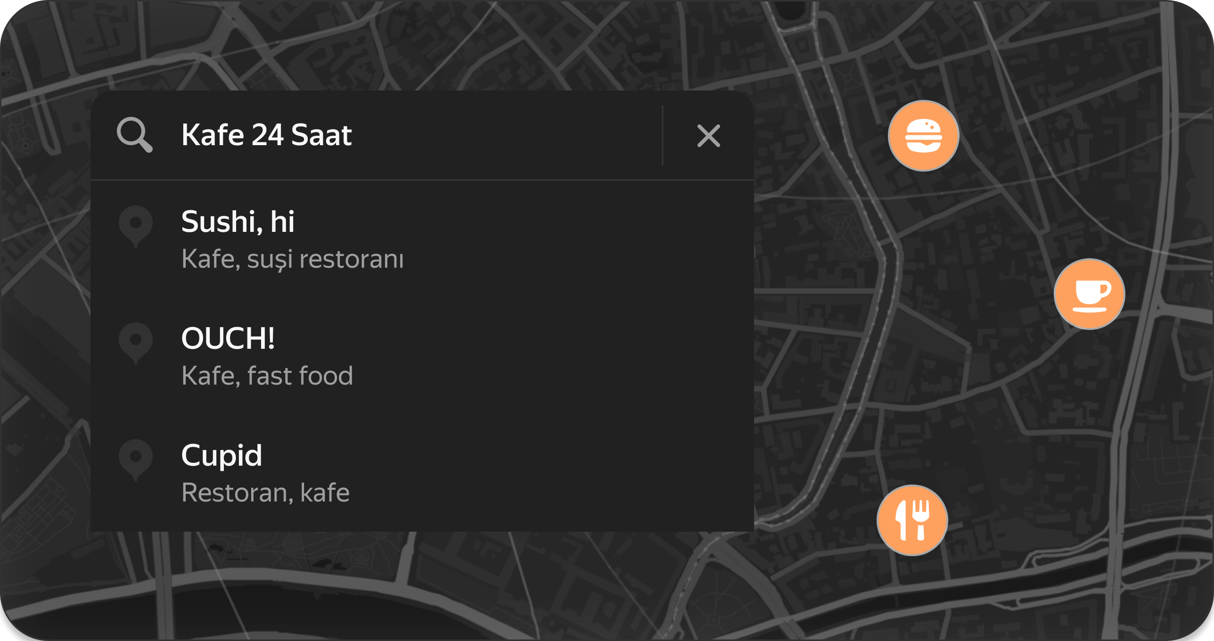
Task: Click the Restoran, kafe description
Action: click(265, 493)
